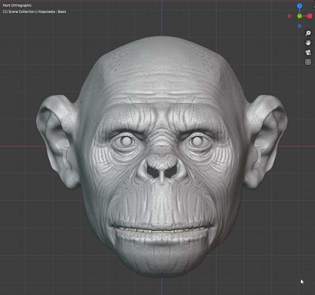Toggle perspective with the grid icon
The width and height of the screenshot is (315, 295).
[308, 62]
